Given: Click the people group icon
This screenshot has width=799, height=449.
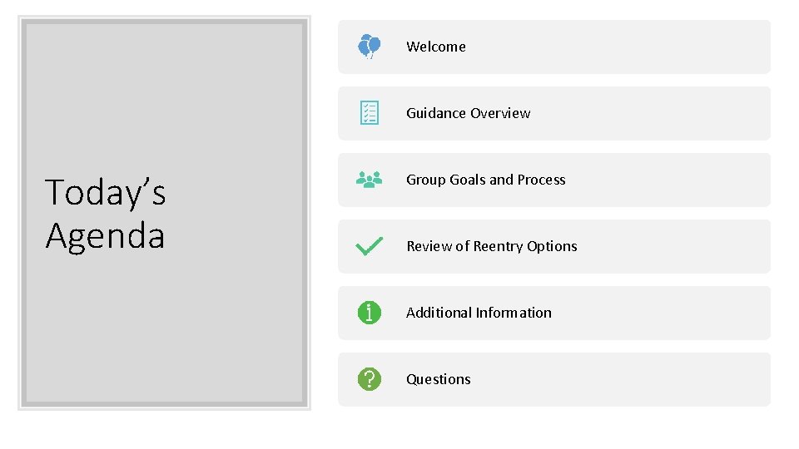Looking at the screenshot, I should click(369, 180).
